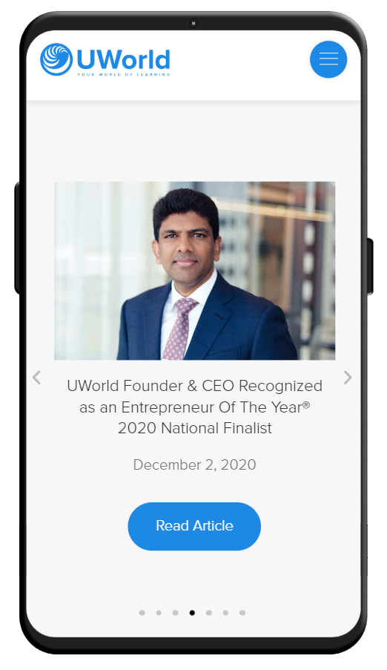The image size is (387, 670).
Task: Jump to the last carousel dot
Action: click(x=242, y=613)
